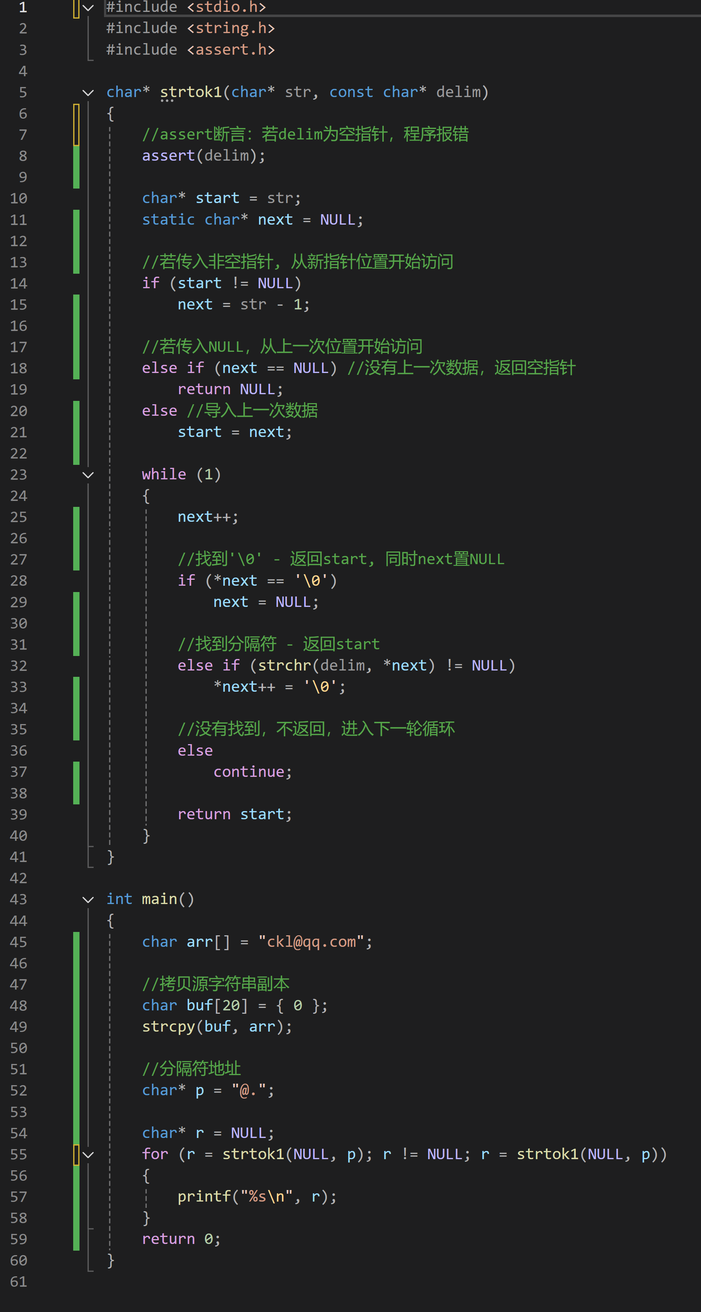Click the orange gutter marker beside line 55
This screenshot has width=701, height=1312.
(x=75, y=1155)
